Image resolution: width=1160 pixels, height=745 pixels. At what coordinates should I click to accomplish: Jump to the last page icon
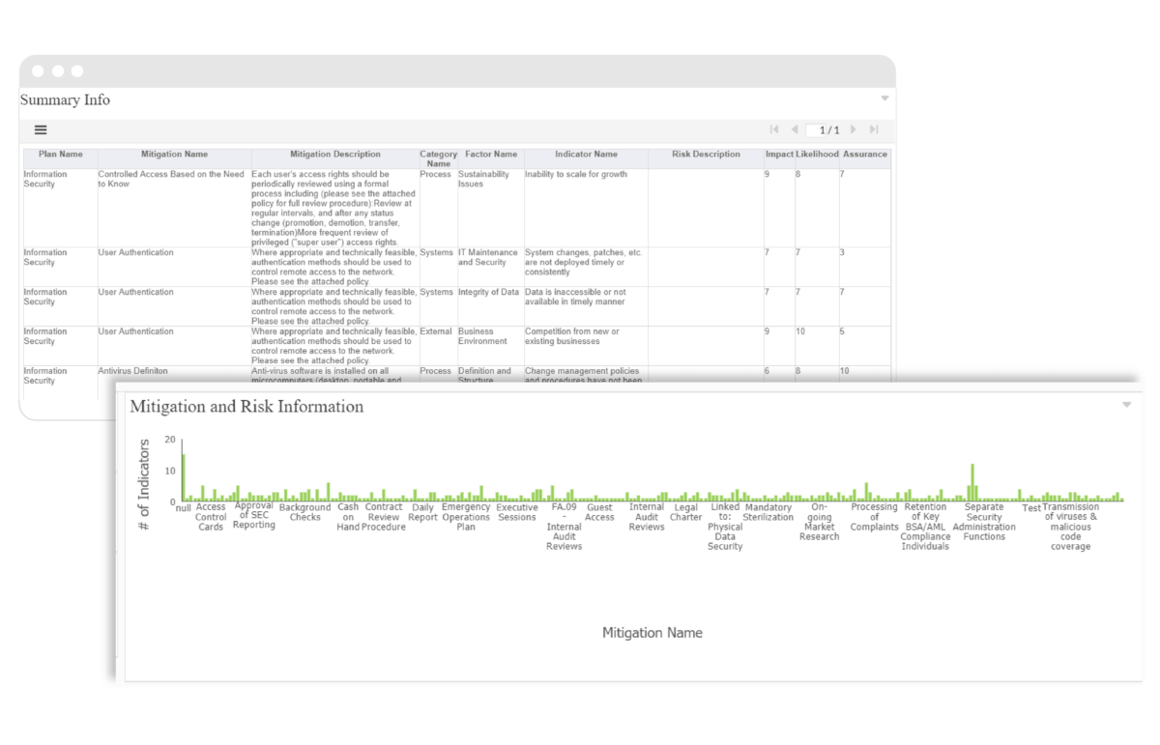(x=874, y=129)
